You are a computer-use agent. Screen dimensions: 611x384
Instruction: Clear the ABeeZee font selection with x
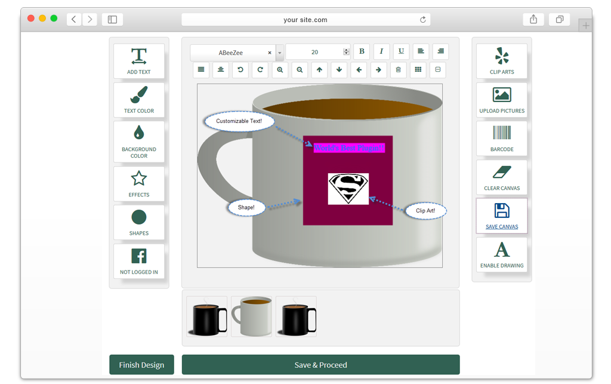point(269,53)
